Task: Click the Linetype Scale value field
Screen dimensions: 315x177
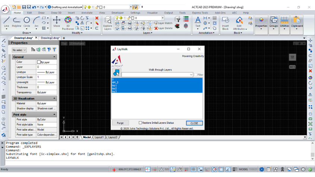Action: (46, 77)
